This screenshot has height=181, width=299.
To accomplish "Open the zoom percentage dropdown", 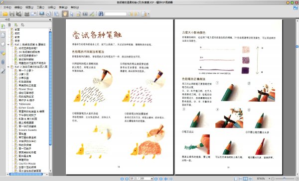I will 269,179.
